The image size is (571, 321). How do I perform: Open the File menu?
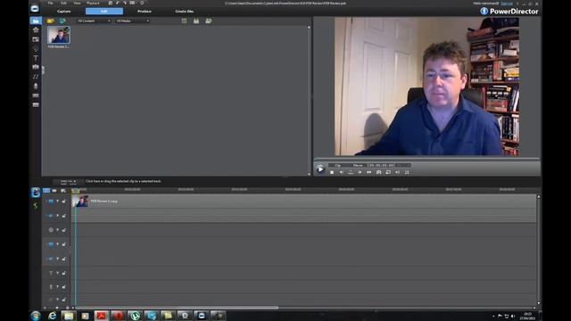coord(51,3)
